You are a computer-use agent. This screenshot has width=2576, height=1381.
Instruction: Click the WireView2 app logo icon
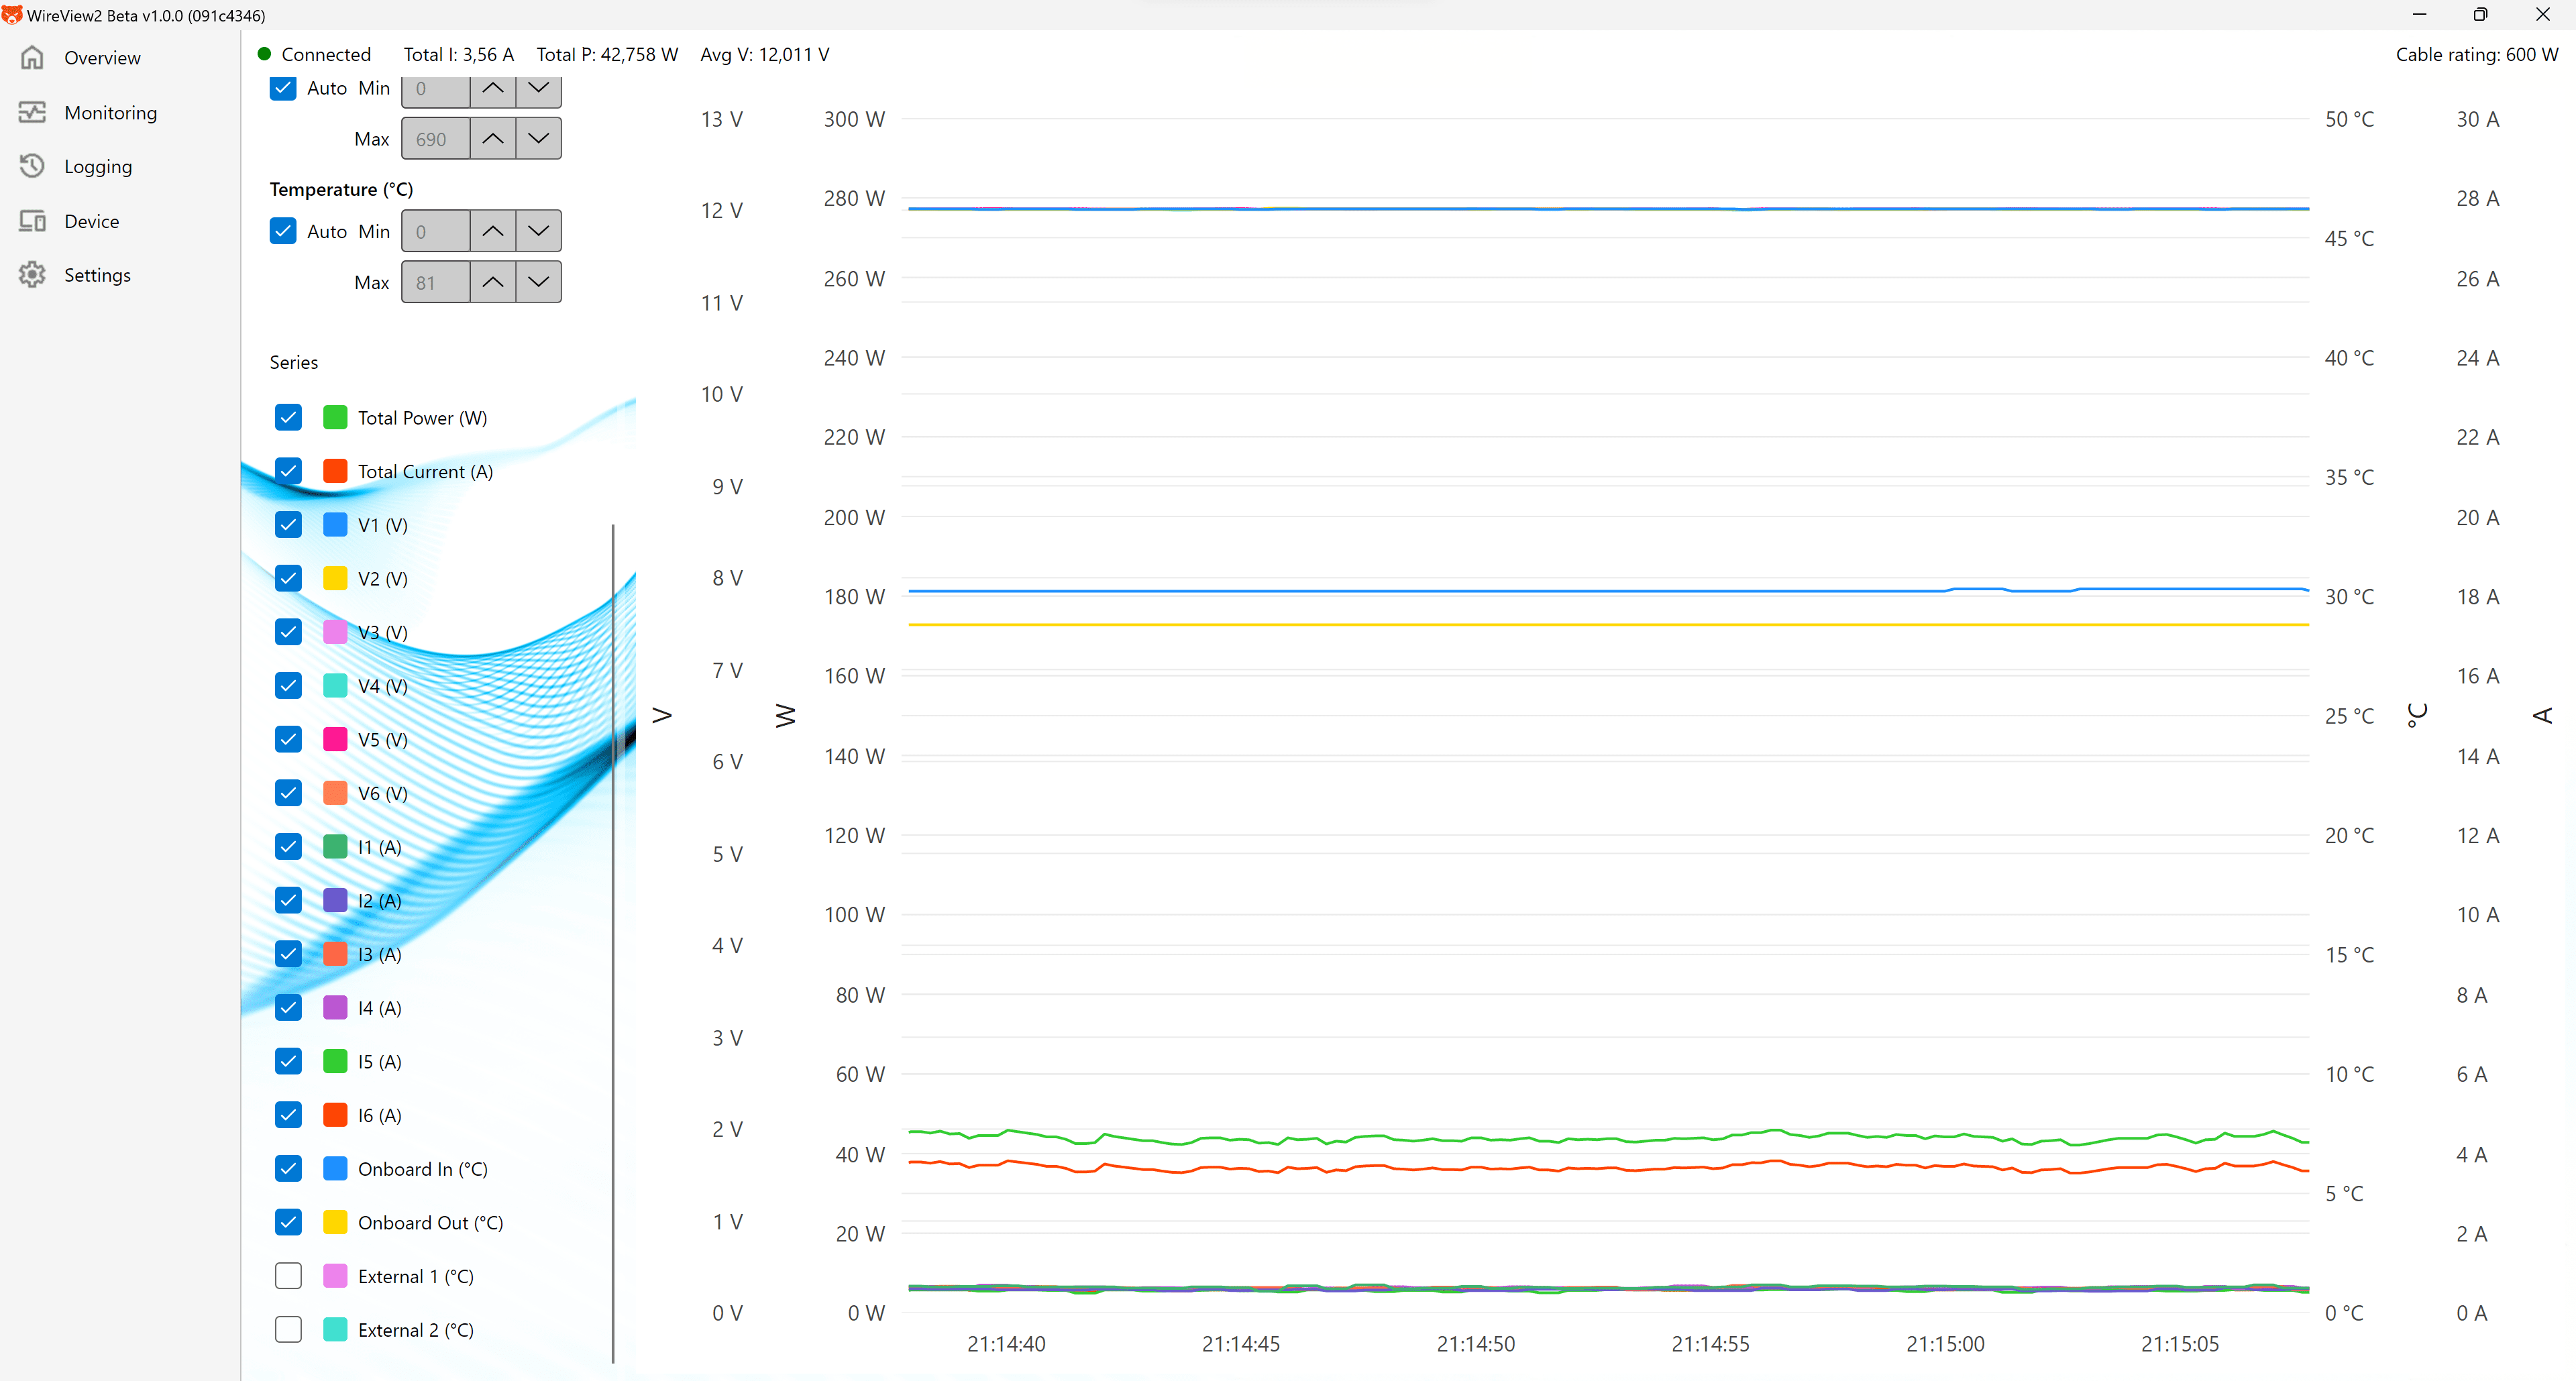coord(12,15)
